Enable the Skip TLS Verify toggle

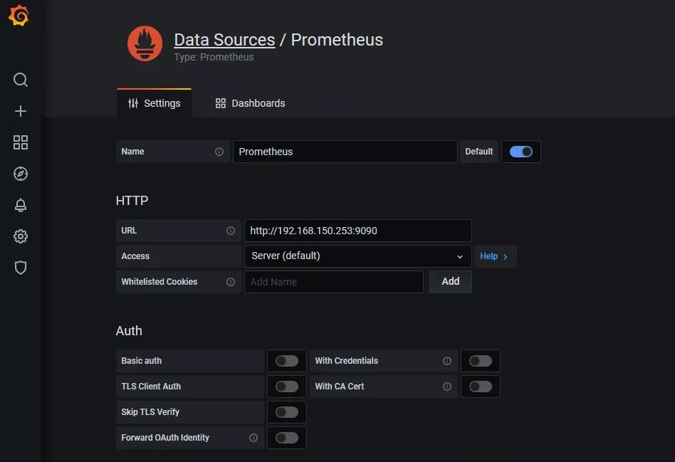tap(287, 412)
